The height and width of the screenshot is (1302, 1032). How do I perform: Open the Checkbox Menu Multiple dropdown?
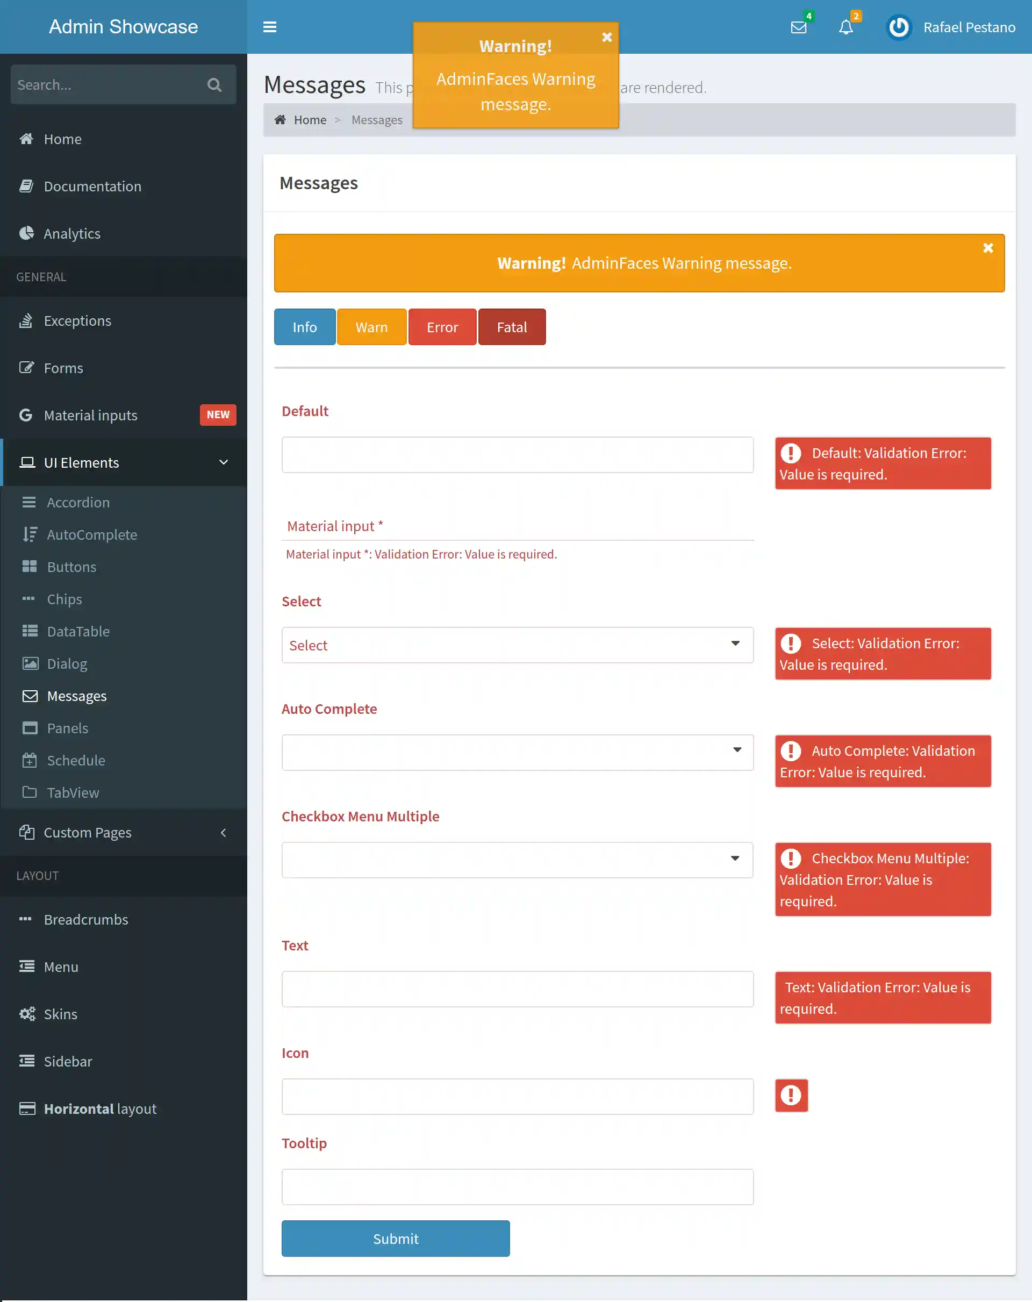735,859
